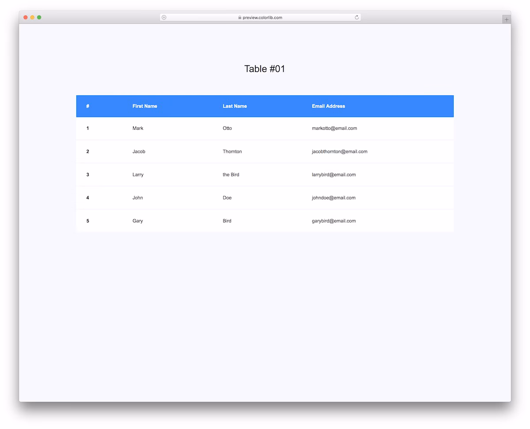Select the markotto@email.com cell
The width and height of the screenshot is (530, 429).
click(334, 128)
